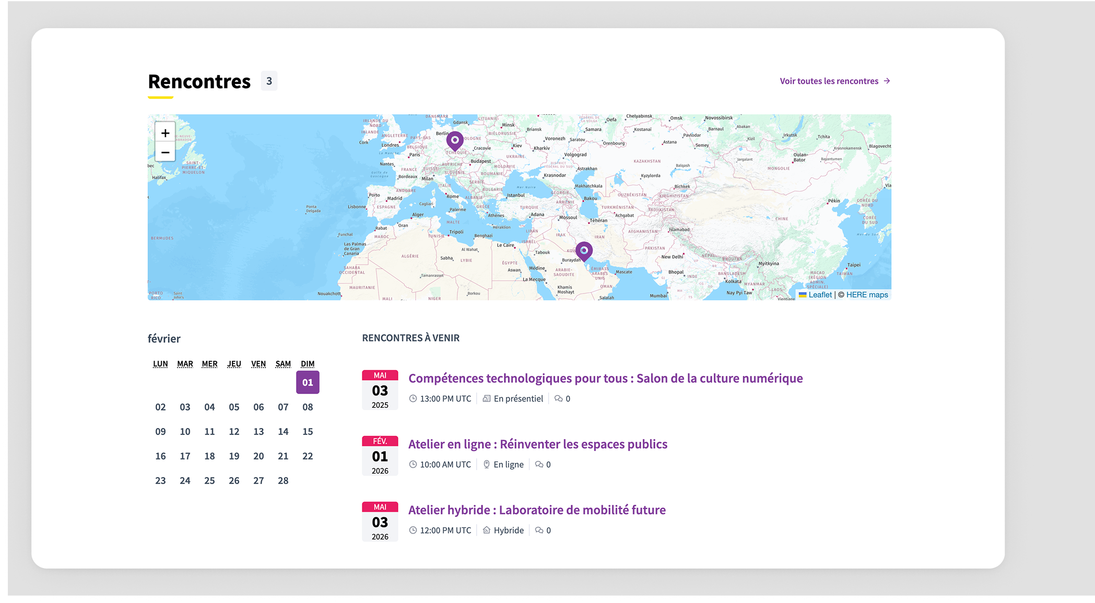Image resolution: width=1095 pixels, height=603 pixels.
Task: Click the comments icon on the Compétences event
Action: 558,398
